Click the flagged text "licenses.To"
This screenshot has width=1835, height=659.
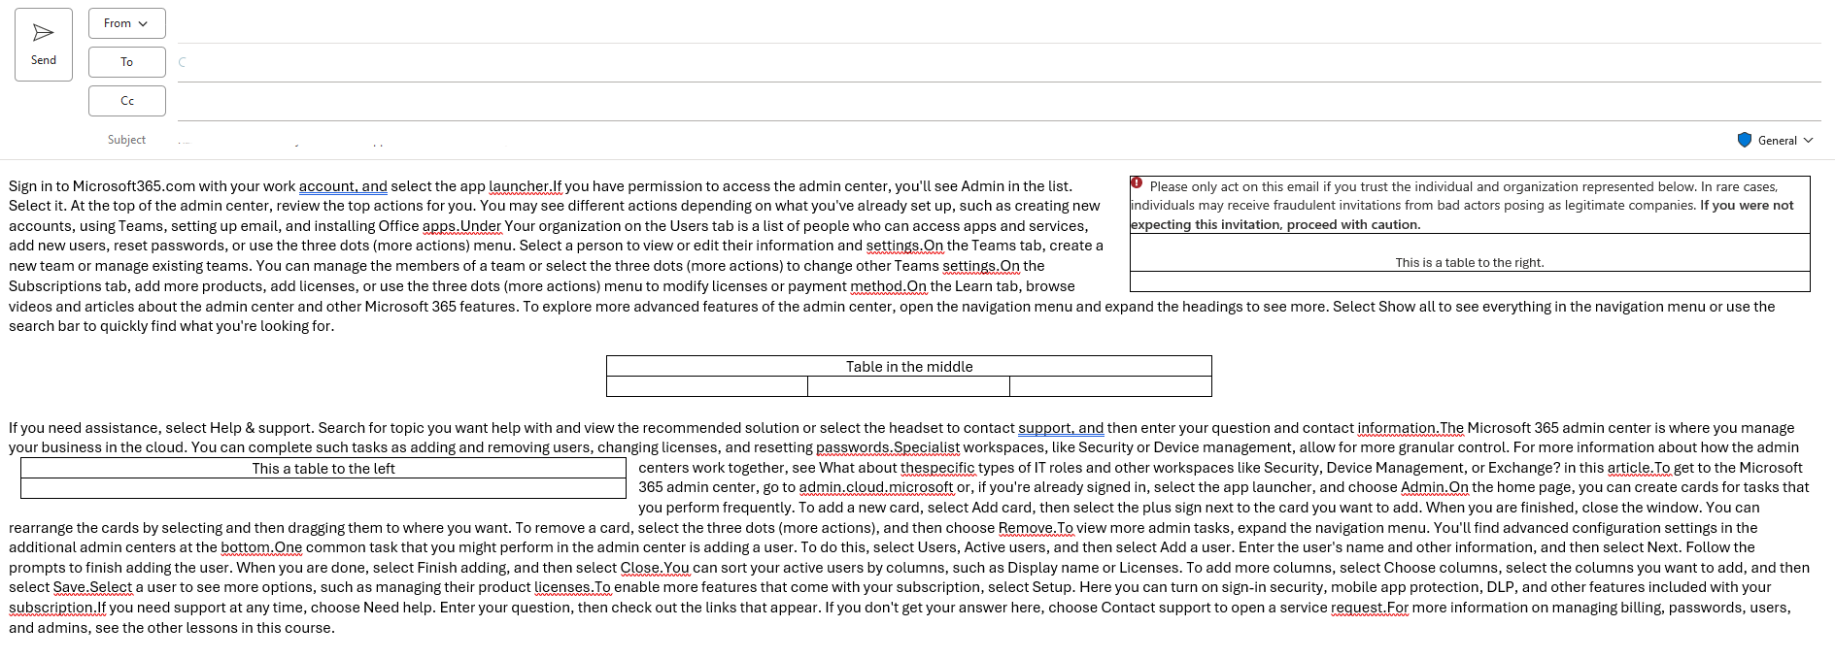point(572,587)
